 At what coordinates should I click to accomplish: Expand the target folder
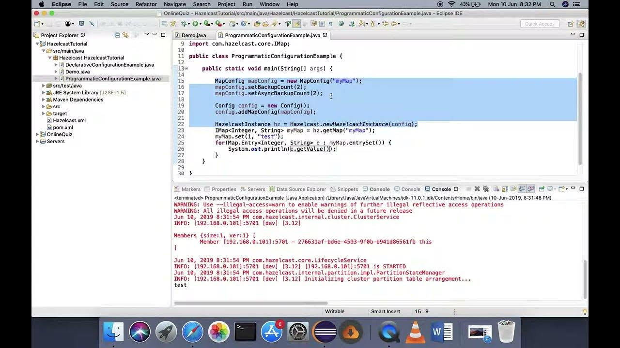pyautogui.click(x=44, y=114)
